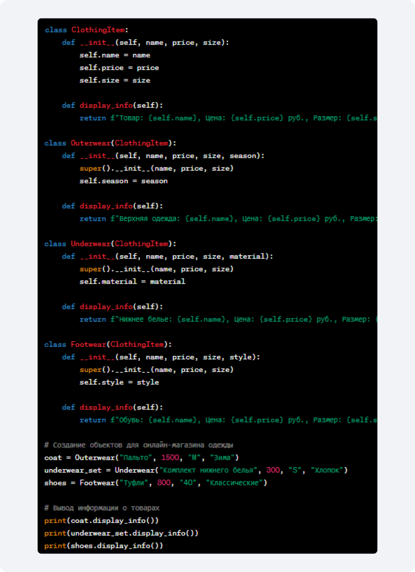This screenshot has height=572, width=415.
Task: Click the __init__ line with "material" parameter
Action: point(167,256)
